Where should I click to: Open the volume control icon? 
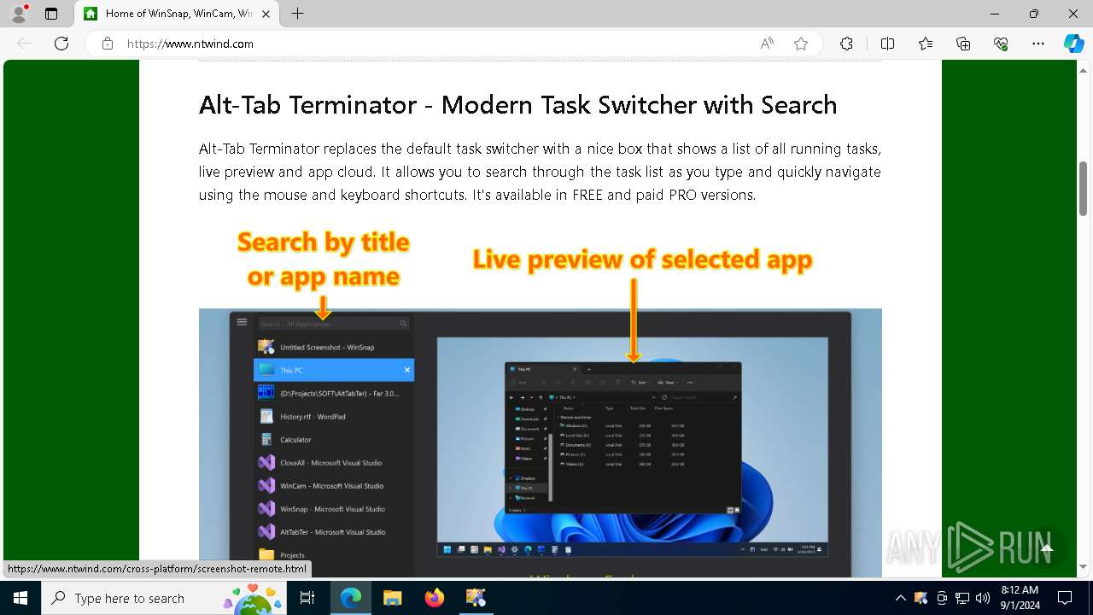click(x=983, y=598)
